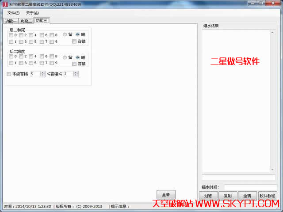Switch to the 功能二 tab

tap(26, 21)
